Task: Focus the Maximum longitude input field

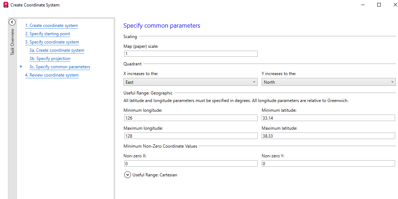Action: point(190,136)
